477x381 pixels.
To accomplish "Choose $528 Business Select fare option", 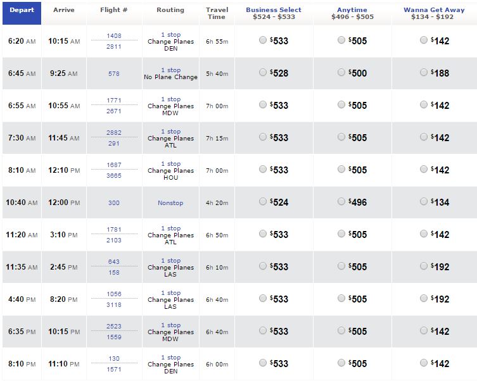I will 263,73.
